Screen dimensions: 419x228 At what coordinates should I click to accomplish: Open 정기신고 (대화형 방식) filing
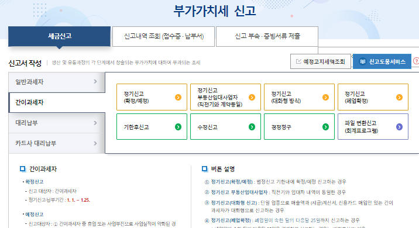(299, 97)
